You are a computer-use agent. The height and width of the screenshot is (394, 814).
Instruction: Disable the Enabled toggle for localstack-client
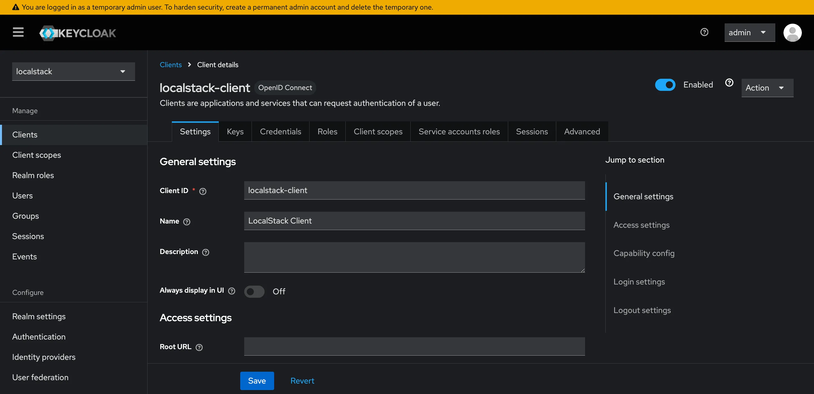click(x=665, y=85)
